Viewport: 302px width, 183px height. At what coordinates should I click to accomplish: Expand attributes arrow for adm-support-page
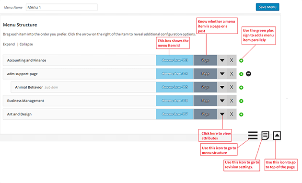[222, 74]
